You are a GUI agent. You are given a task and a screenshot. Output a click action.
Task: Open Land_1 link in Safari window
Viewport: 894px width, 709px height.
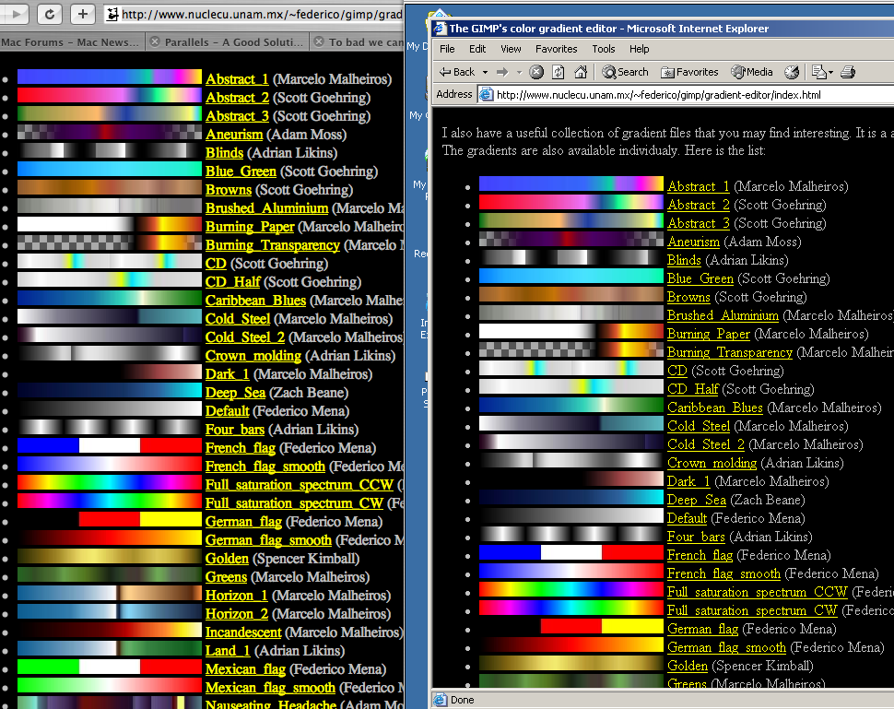[228, 650]
